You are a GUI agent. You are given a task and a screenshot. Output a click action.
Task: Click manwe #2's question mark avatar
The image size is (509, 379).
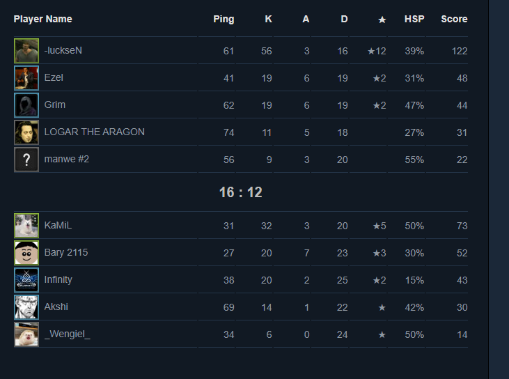(26, 160)
